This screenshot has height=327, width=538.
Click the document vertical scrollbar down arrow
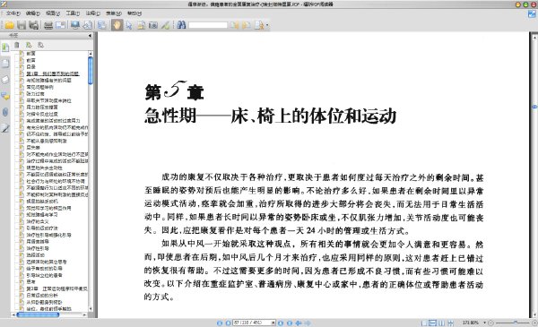[x=534, y=314]
